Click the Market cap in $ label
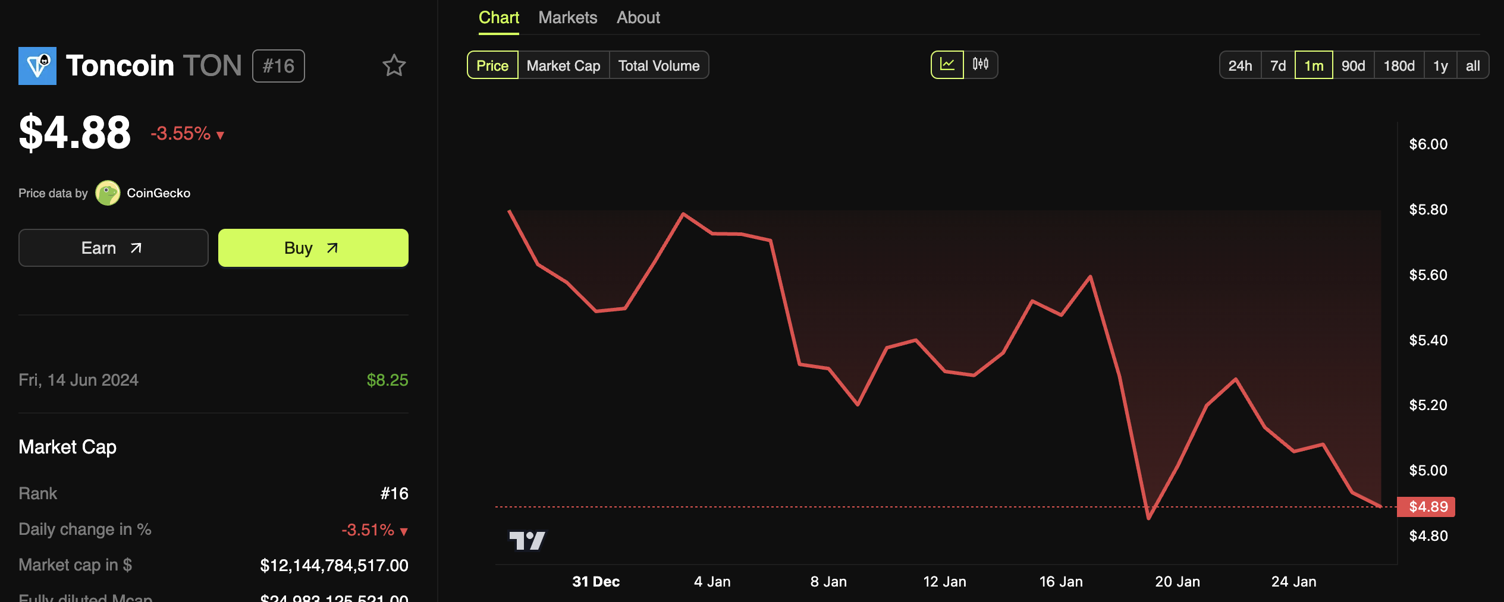 (x=76, y=565)
